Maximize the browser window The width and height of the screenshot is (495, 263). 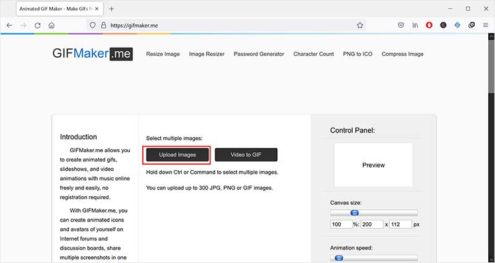(x=468, y=9)
